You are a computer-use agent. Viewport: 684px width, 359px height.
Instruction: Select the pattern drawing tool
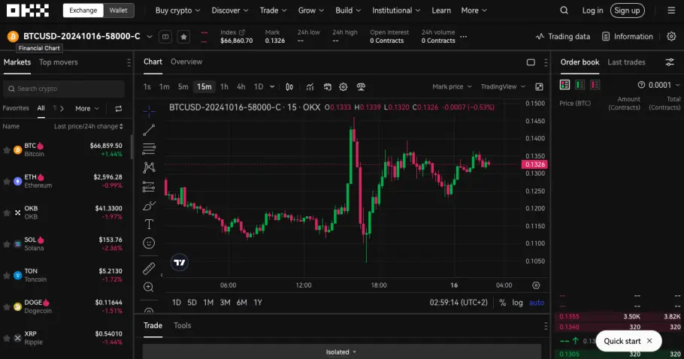[x=149, y=167]
